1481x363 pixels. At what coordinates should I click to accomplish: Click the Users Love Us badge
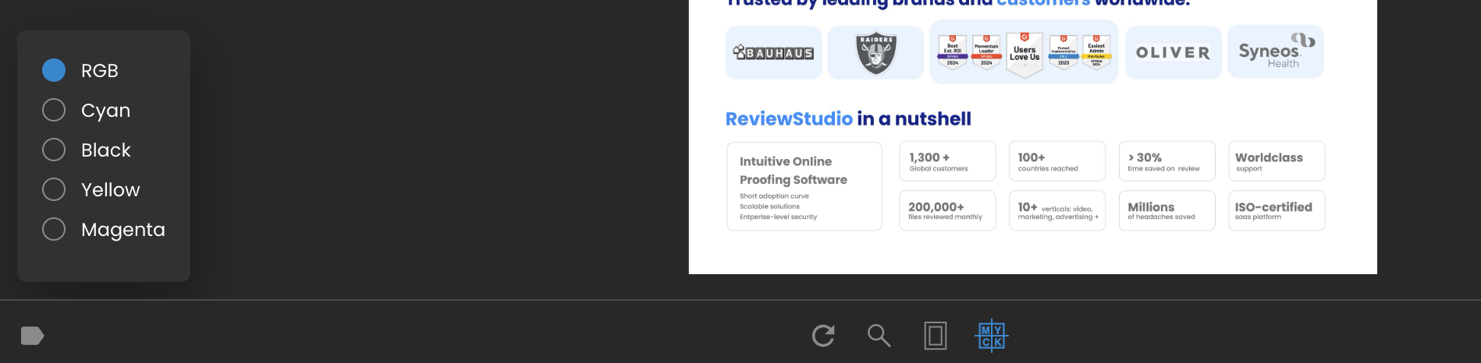[x=1025, y=53]
